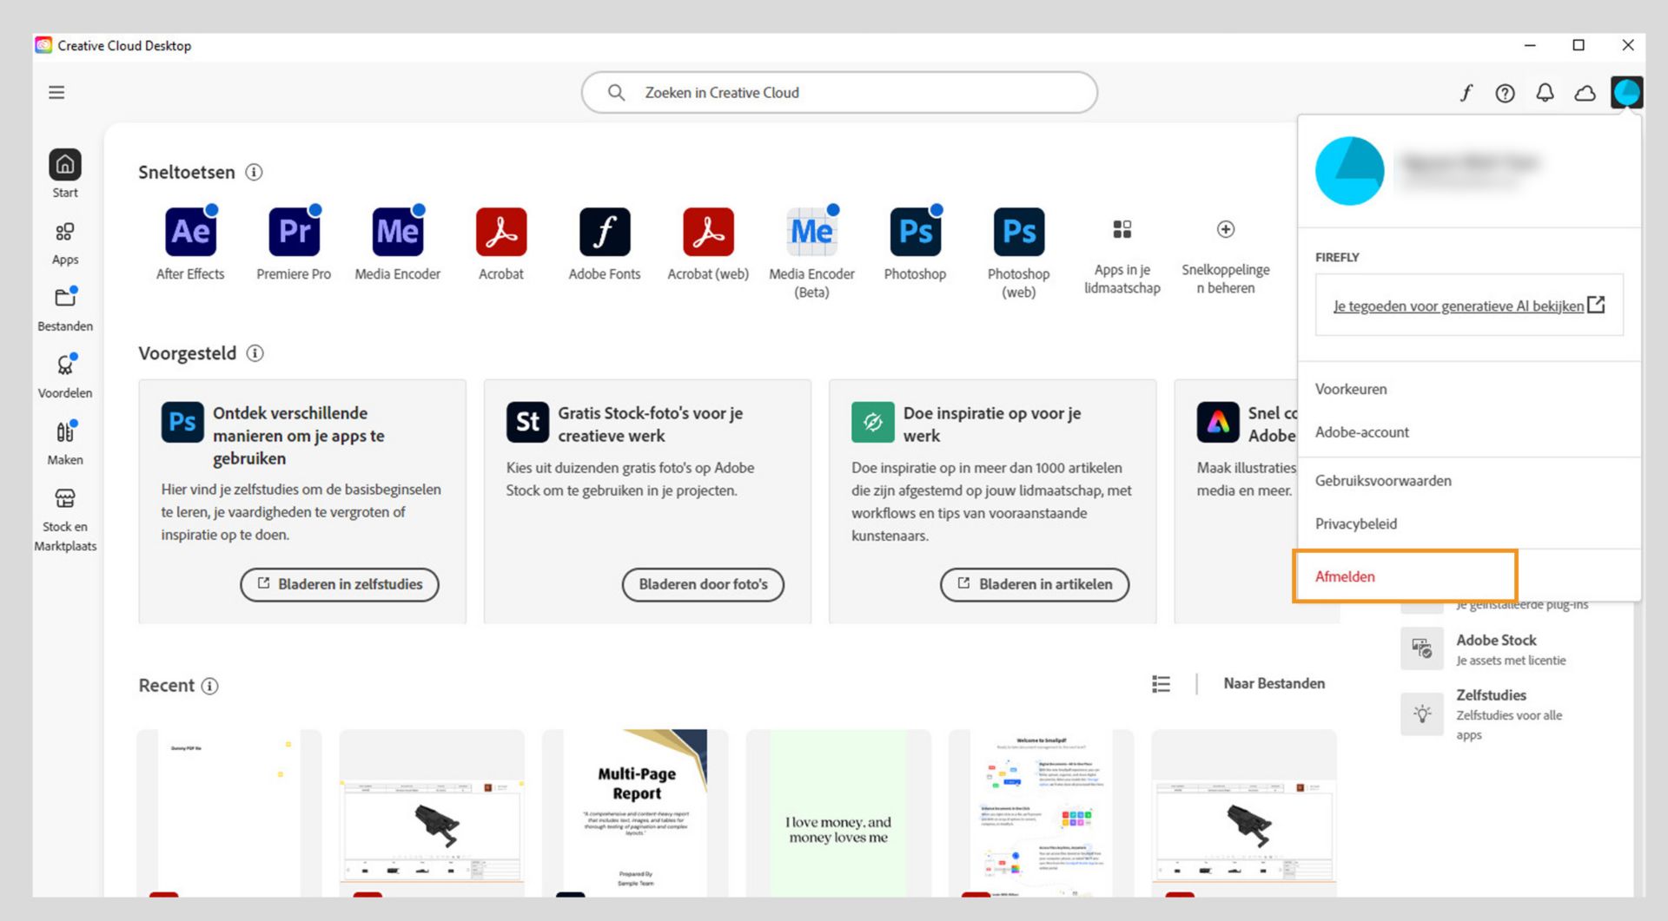Click the green inspiration card icon
Screen dimensions: 1668x921
point(873,423)
